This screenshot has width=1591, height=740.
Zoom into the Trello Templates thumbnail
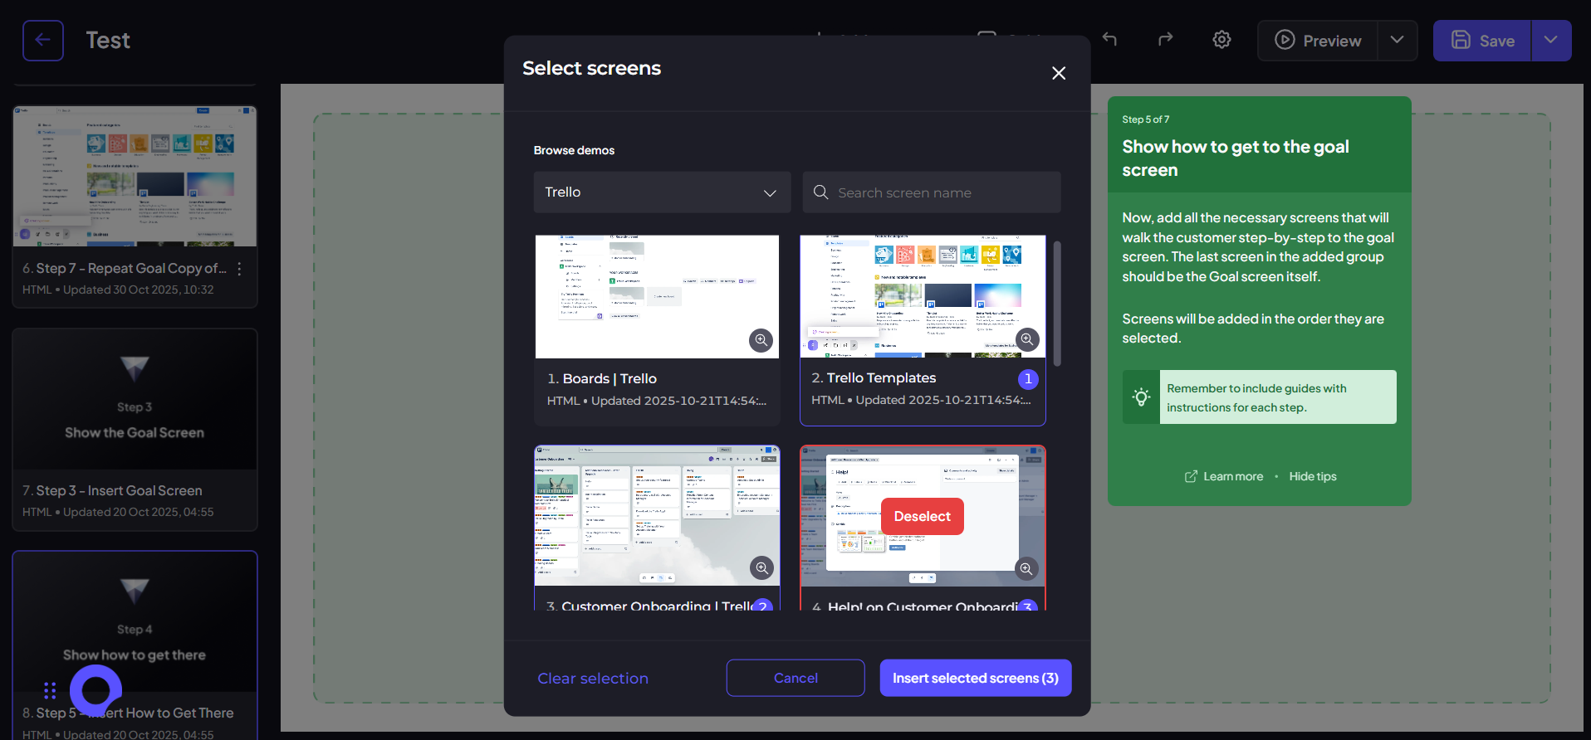tap(1027, 339)
